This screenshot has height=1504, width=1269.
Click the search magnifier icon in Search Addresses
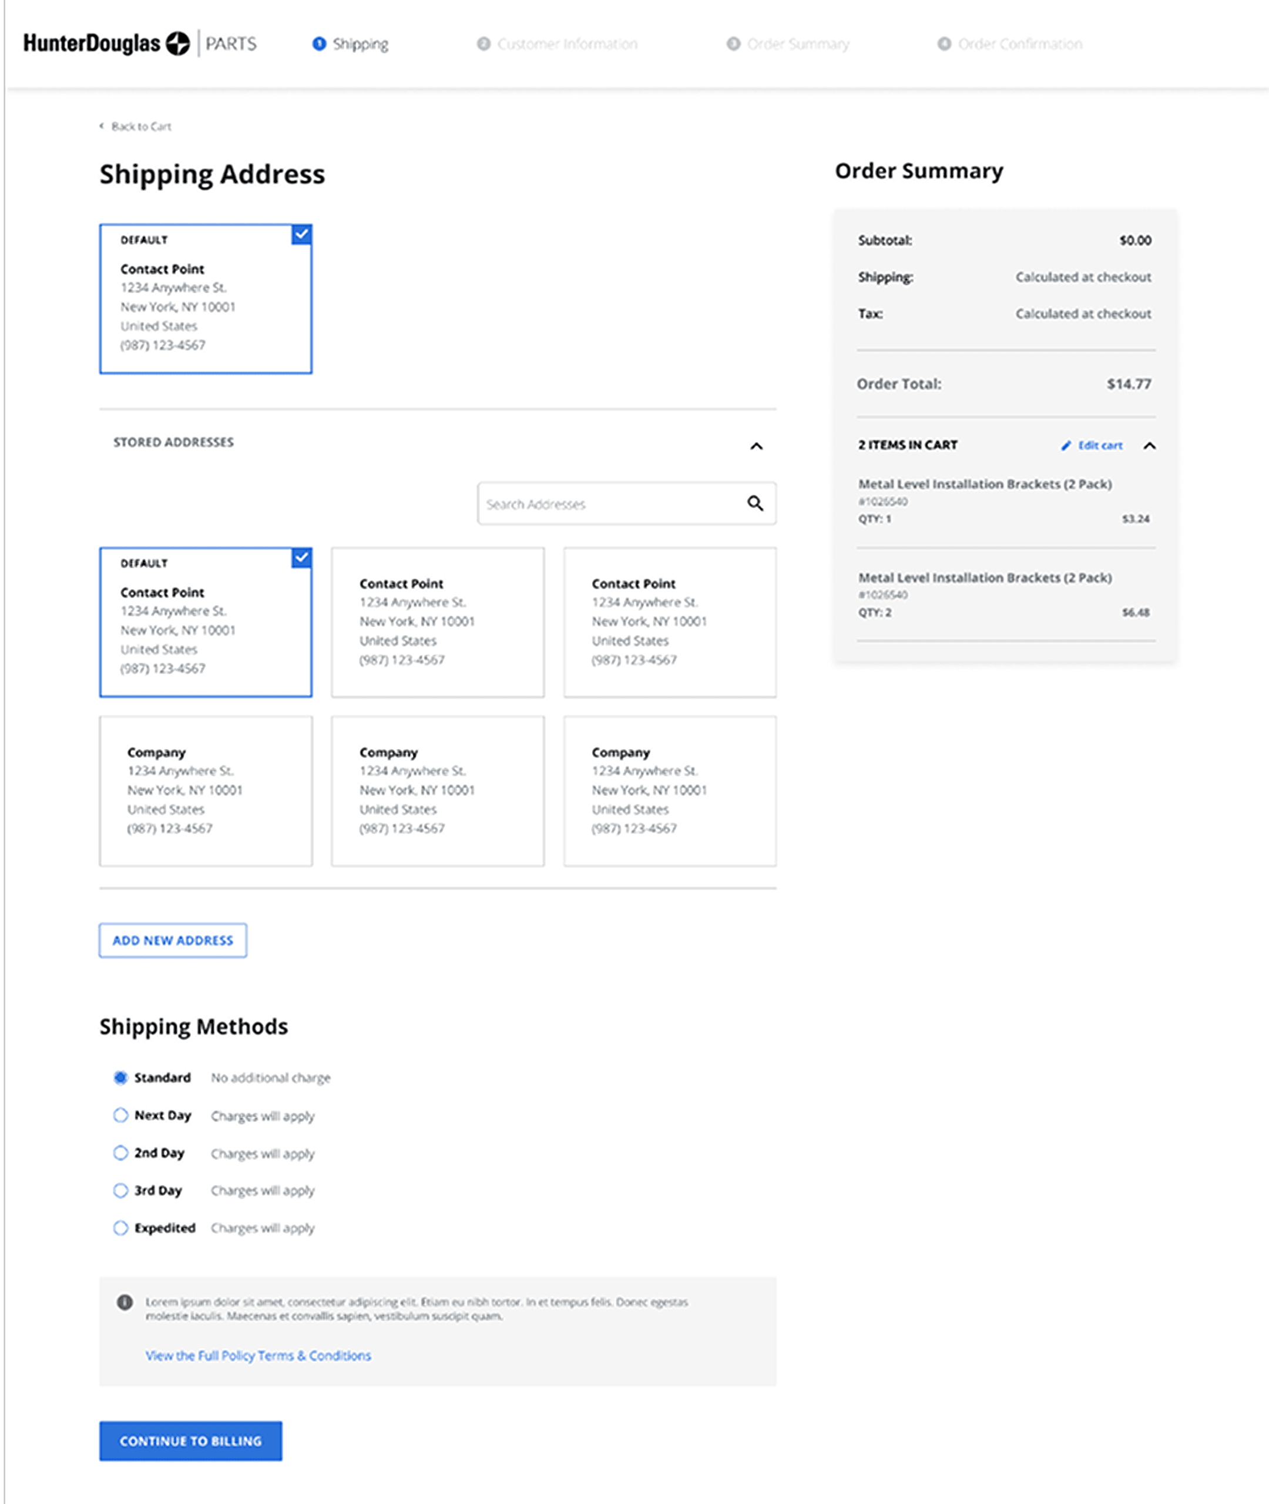(754, 503)
